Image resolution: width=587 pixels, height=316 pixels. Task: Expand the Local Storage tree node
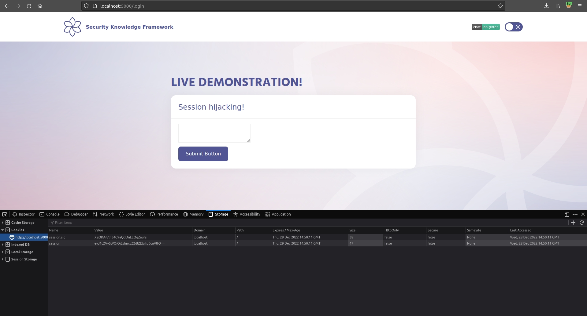pos(3,252)
